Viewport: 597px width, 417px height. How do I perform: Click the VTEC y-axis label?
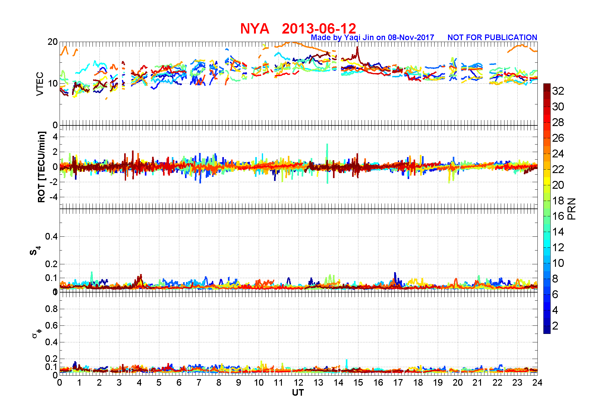pyautogui.click(x=40, y=84)
